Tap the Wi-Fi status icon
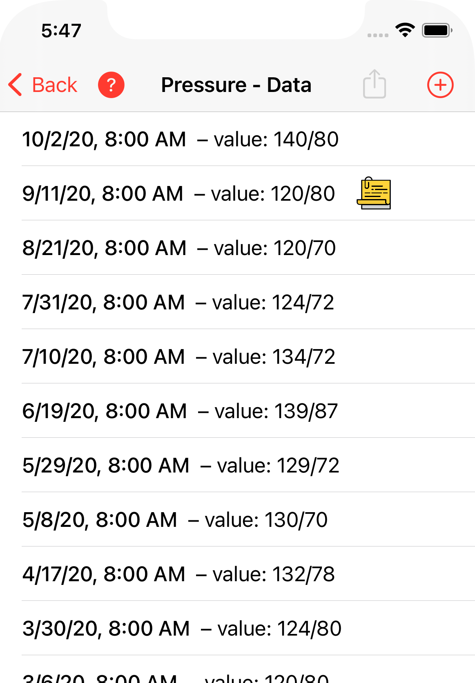The image size is (475, 683). coord(405,30)
